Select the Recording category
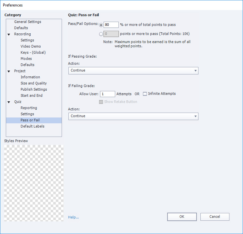This screenshot has height=234, width=243. 23,34
